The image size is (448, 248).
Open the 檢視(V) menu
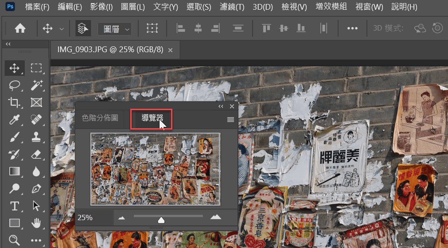pyautogui.click(x=294, y=7)
